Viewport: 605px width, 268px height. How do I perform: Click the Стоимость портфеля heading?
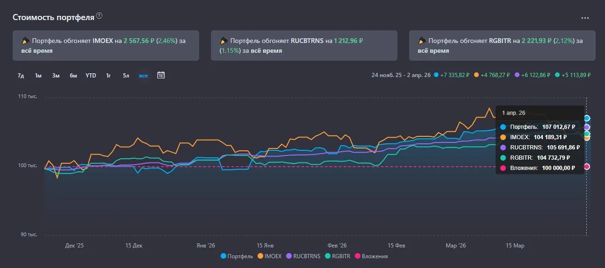(53, 17)
